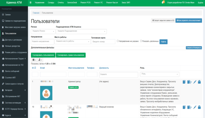Open the Роль filter dropdown
The image size is (205, 118).
(159, 74)
